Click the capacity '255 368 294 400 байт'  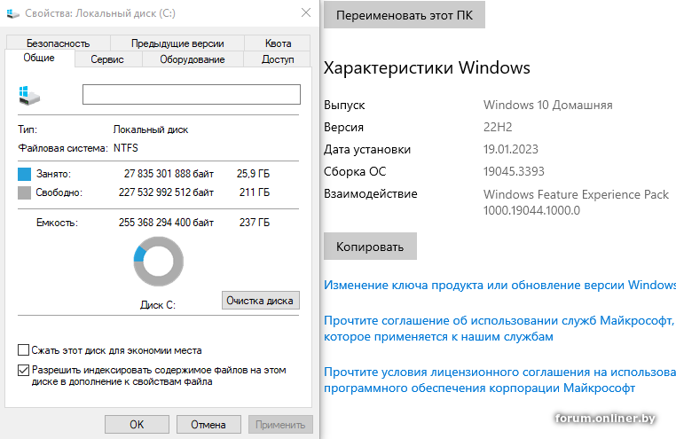pos(166,223)
